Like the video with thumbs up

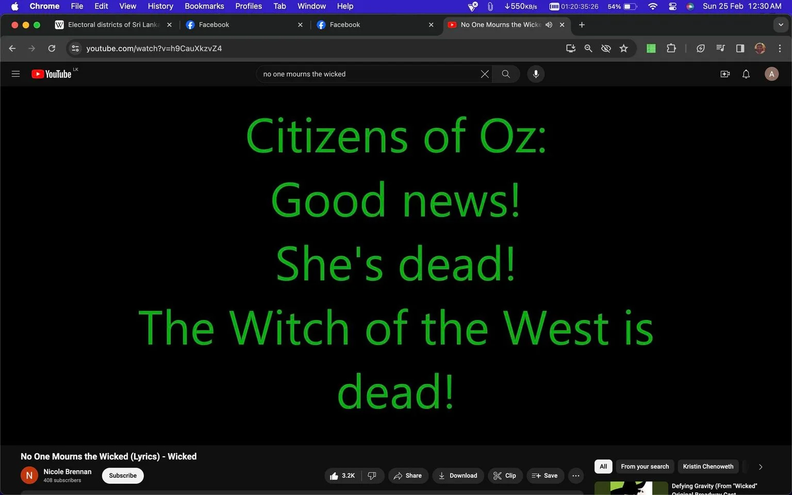[x=342, y=475]
